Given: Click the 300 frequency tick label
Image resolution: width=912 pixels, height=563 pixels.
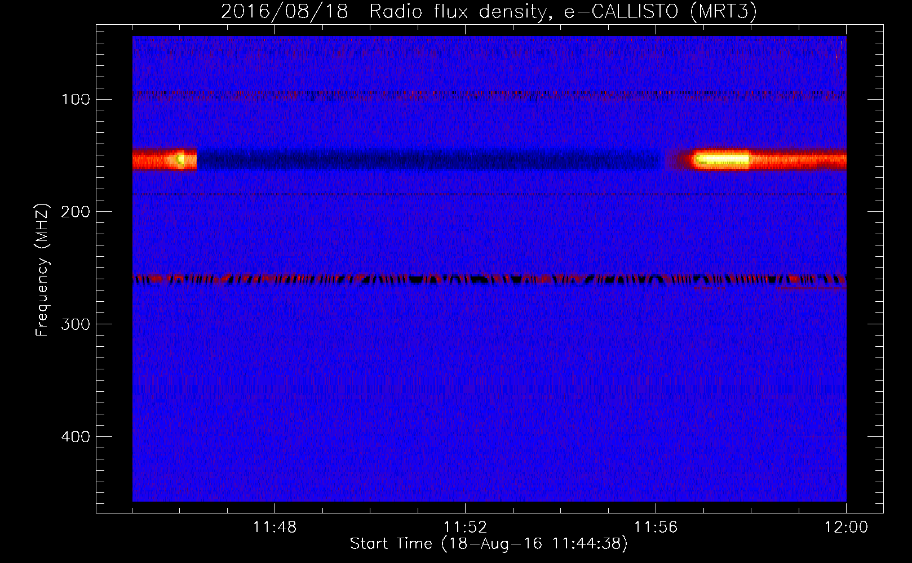Looking at the screenshot, I should click(76, 324).
